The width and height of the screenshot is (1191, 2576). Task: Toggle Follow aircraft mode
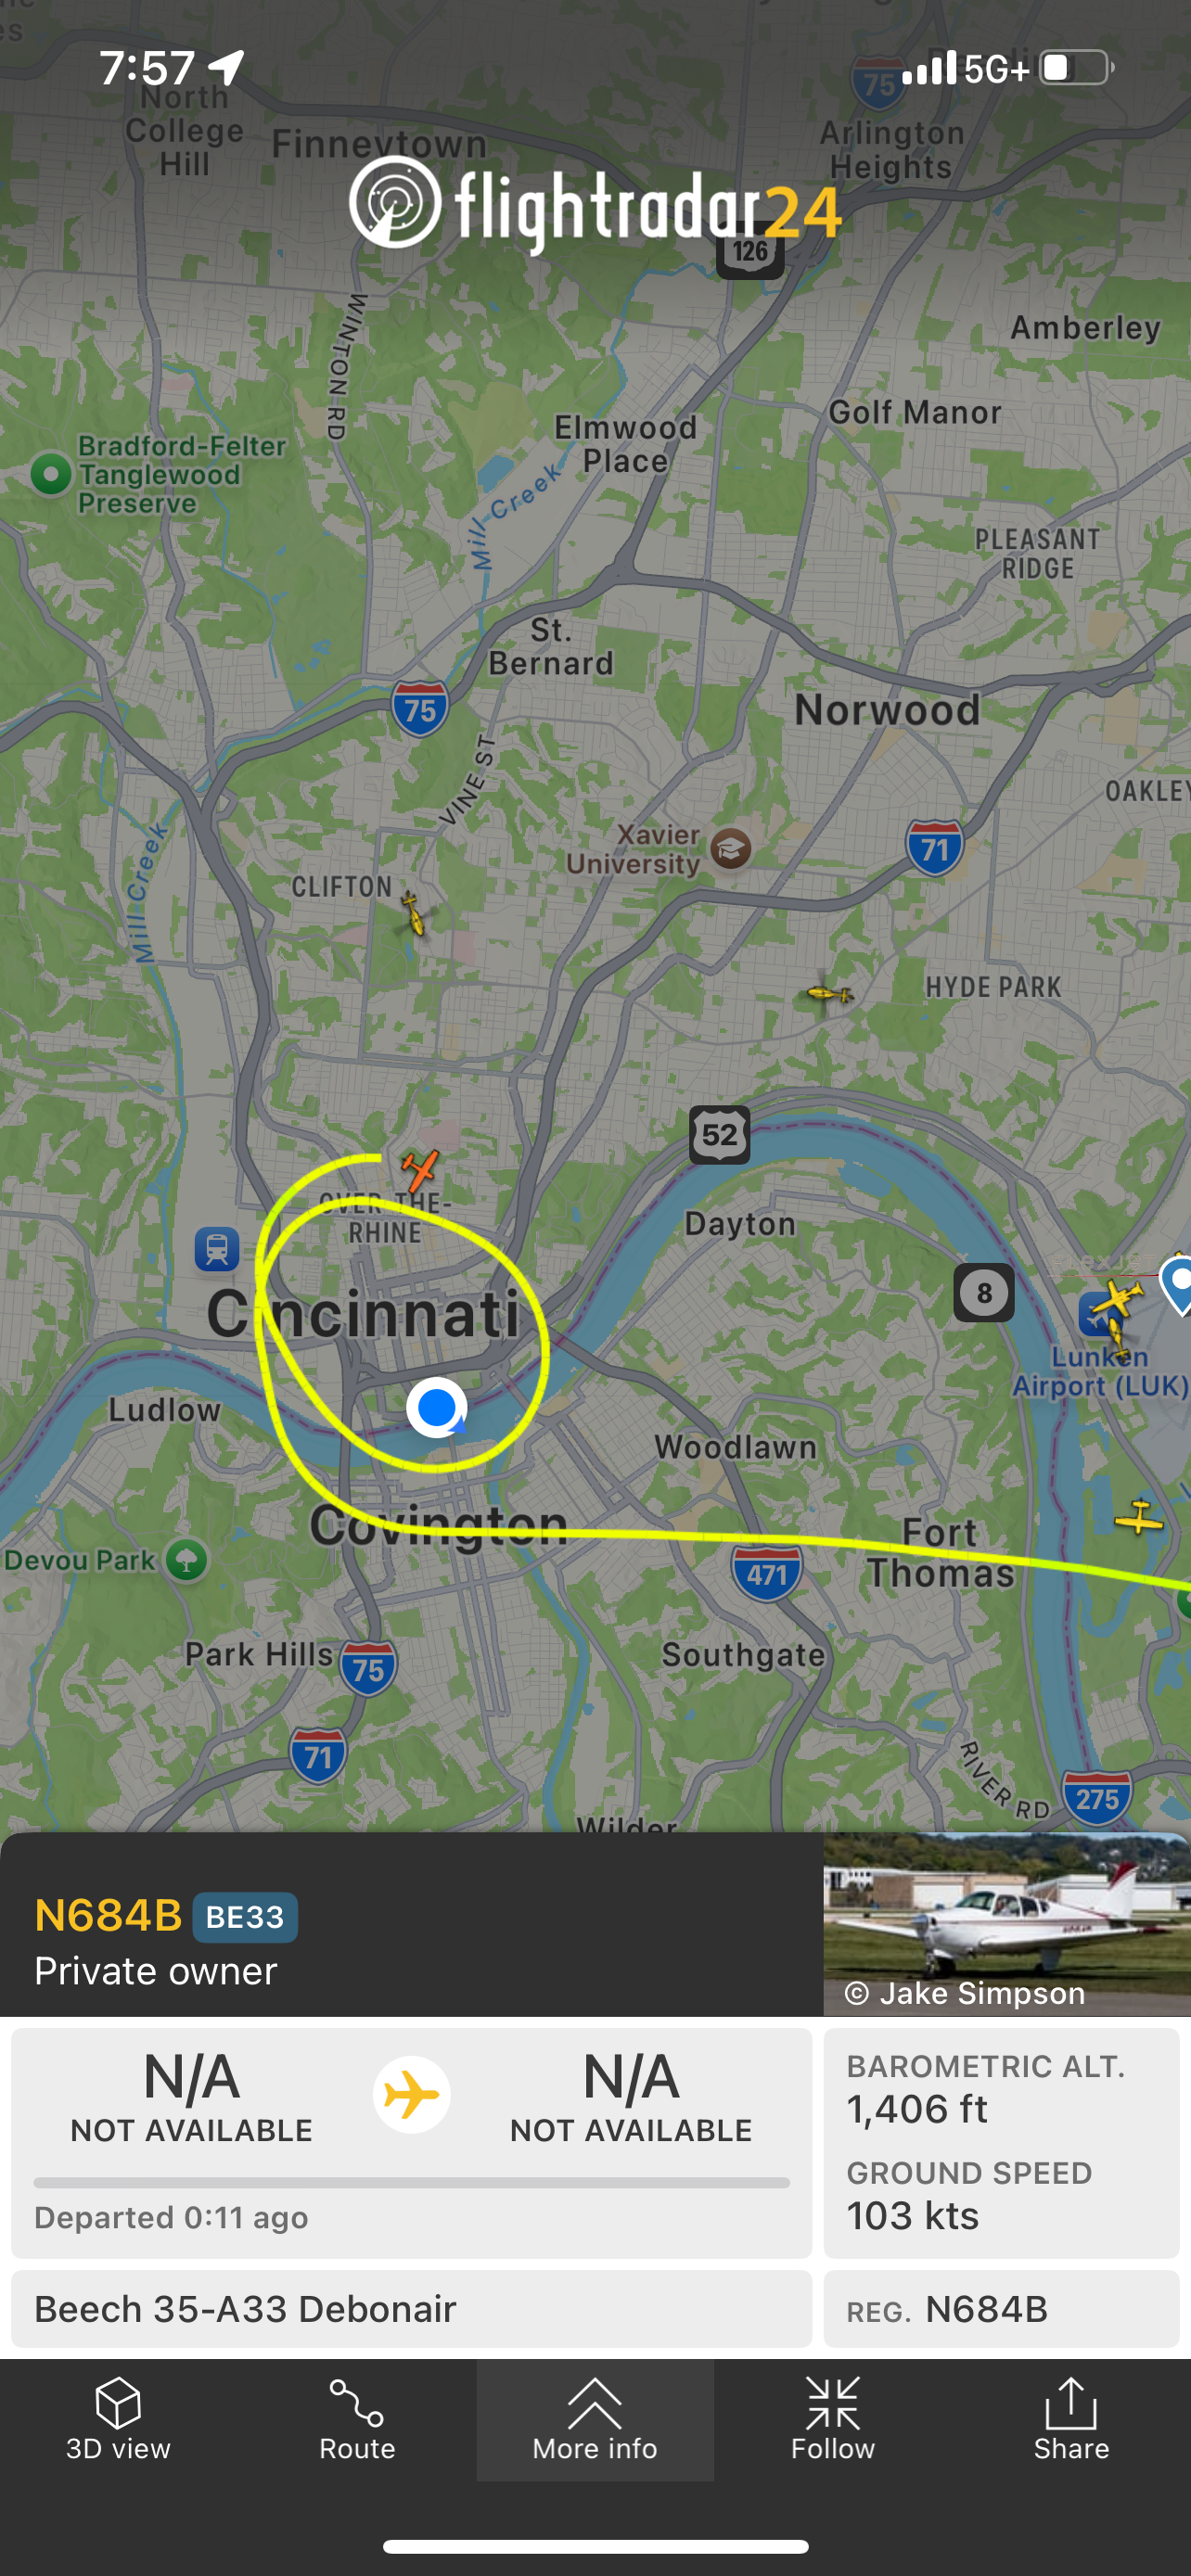[833, 2420]
